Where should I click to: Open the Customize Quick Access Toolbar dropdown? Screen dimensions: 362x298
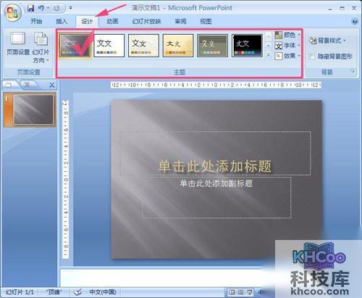pyautogui.click(x=70, y=8)
